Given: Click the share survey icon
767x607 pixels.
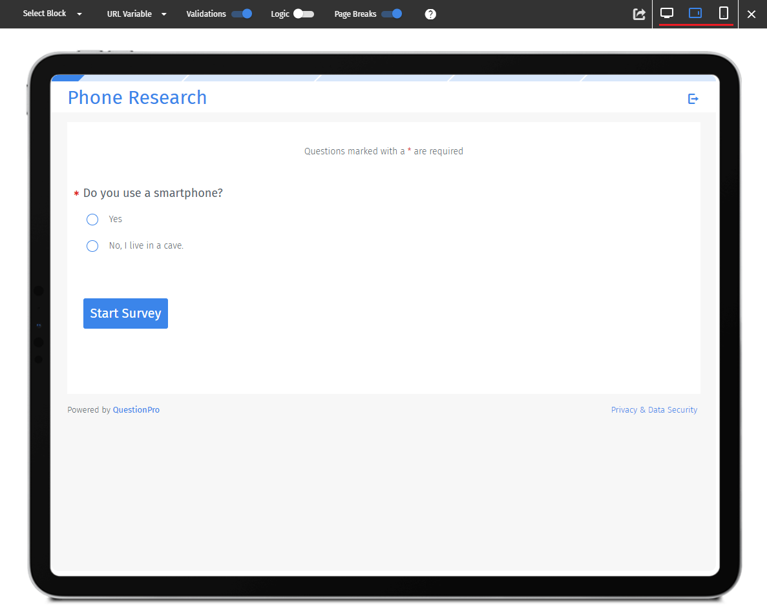Looking at the screenshot, I should point(638,14).
